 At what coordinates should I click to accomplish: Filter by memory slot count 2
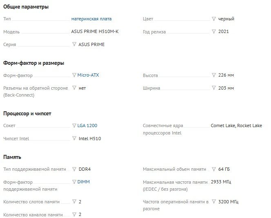74,202
